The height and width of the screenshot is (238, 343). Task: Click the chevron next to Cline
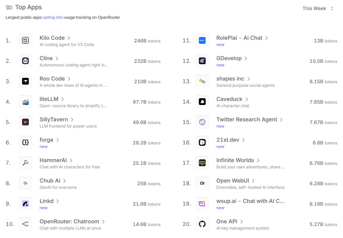(x=57, y=58)
